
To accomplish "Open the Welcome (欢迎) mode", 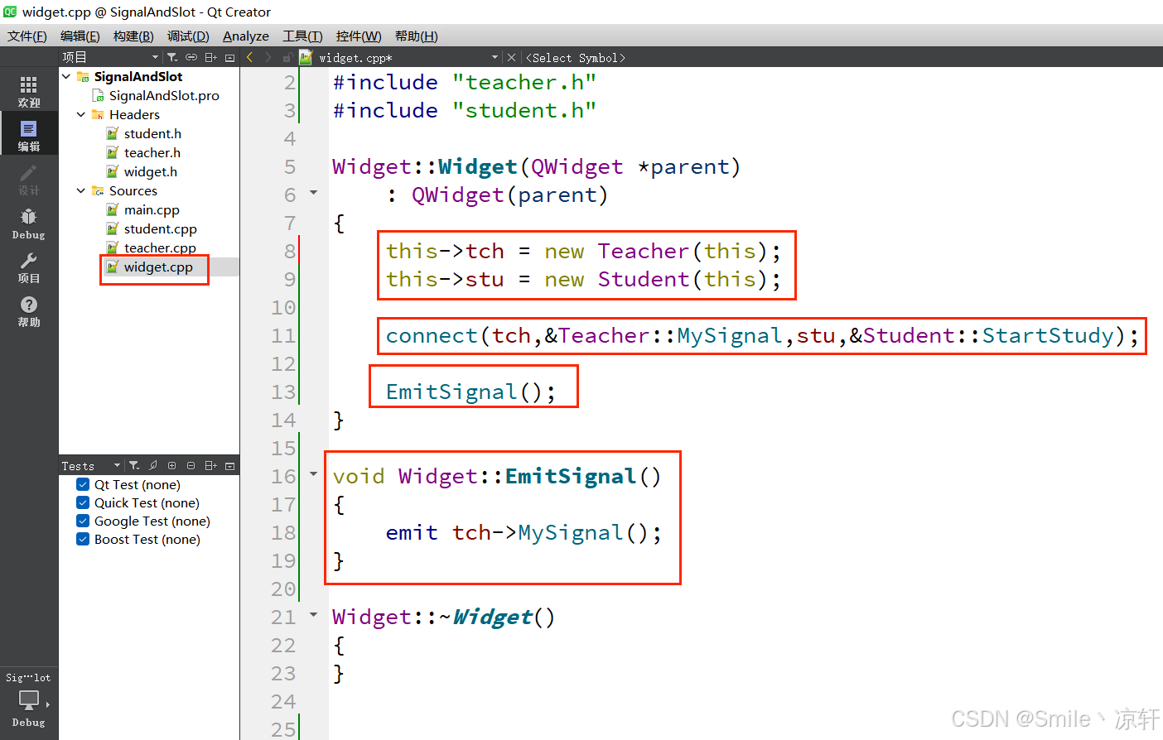I will click(29, 90).
